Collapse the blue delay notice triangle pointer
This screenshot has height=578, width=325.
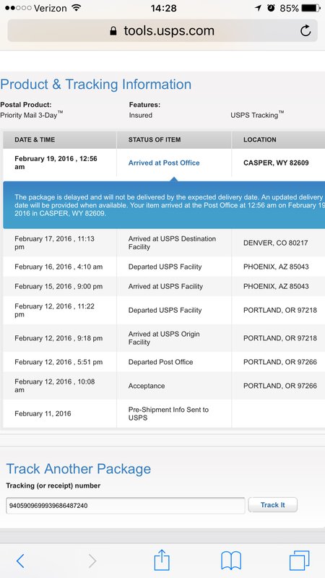click(174, 179)
